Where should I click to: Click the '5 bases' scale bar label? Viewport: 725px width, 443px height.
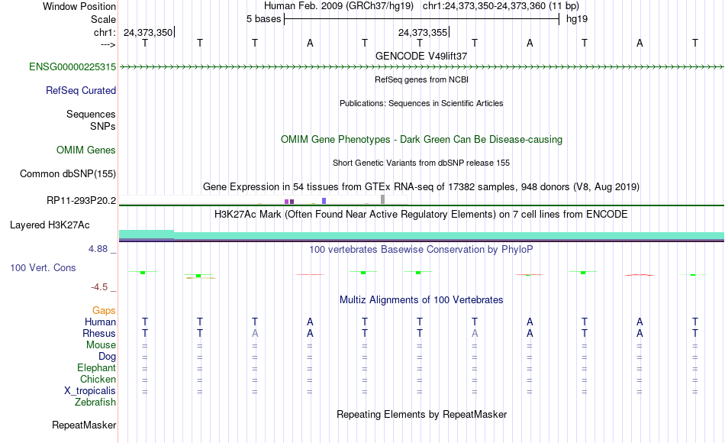(x=263, y=19)
